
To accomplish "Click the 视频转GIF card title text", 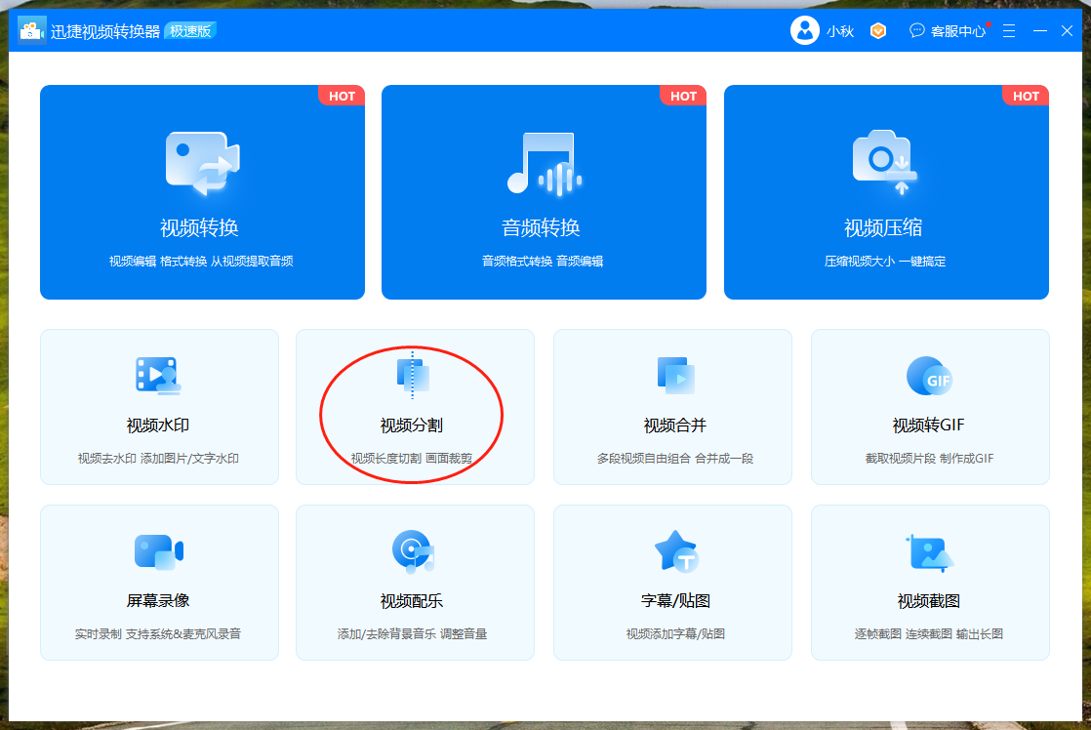I will click(x=929, y=426).
